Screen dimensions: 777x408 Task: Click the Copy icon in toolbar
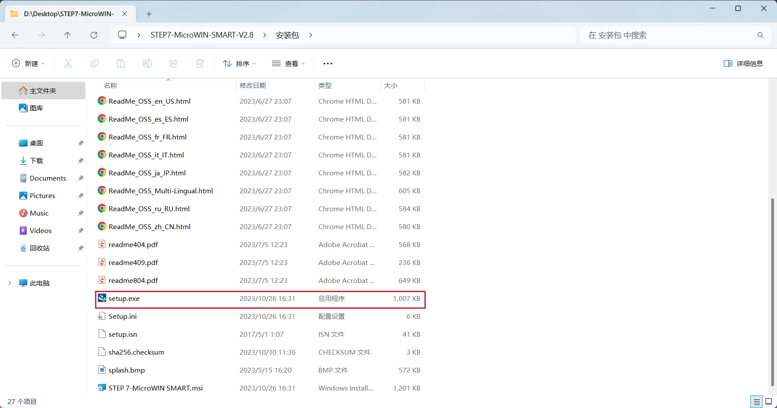tap(95, 63)
